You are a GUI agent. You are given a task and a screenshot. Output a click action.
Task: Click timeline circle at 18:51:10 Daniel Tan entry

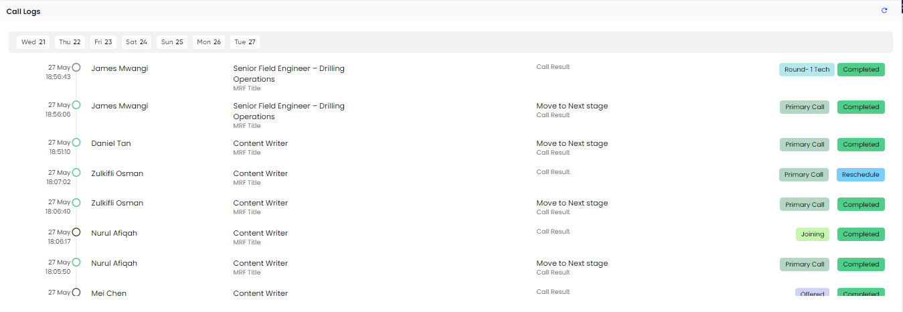coord(76,143)
